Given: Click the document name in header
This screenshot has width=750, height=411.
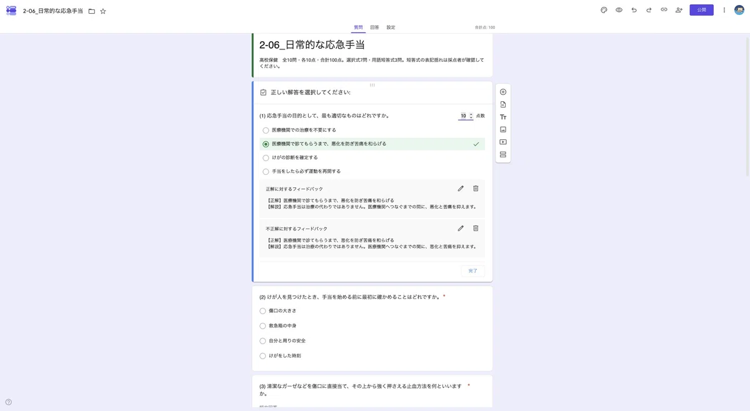Looking at the screenshot, I should pyautogui.click(x=52, y=11).
